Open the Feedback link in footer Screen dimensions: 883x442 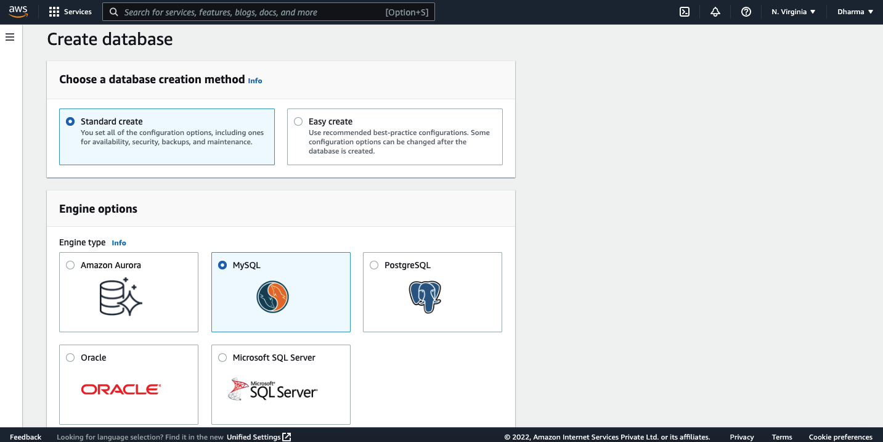[x=26, y=437]
